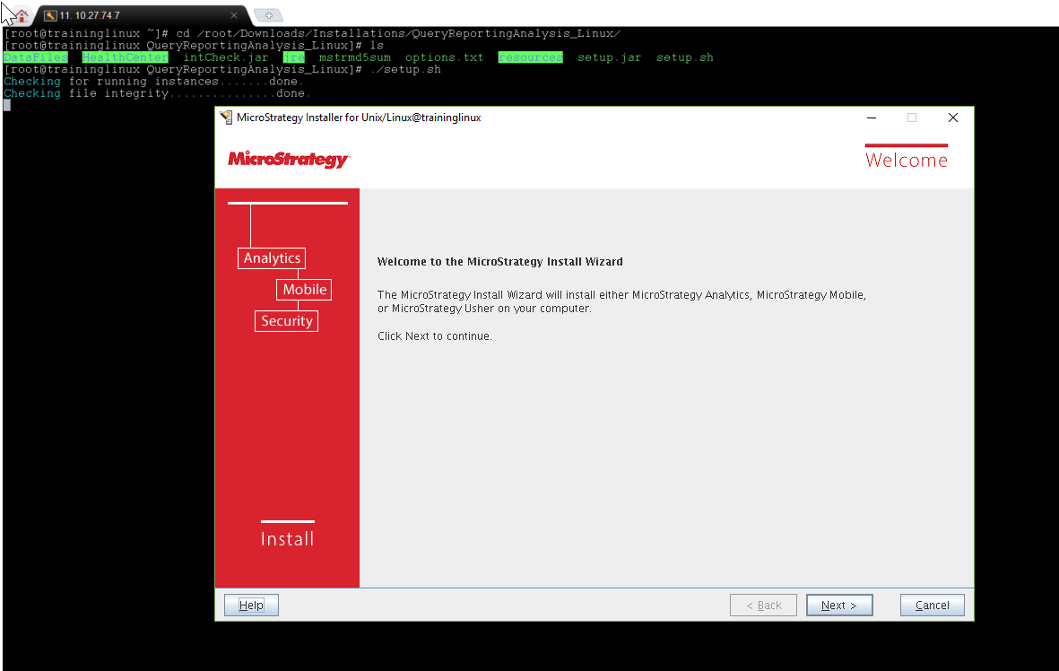Click the setup.sh filename in terminal listing
The width and height of the screenshot is (1059, 671).
pos(684,57)
